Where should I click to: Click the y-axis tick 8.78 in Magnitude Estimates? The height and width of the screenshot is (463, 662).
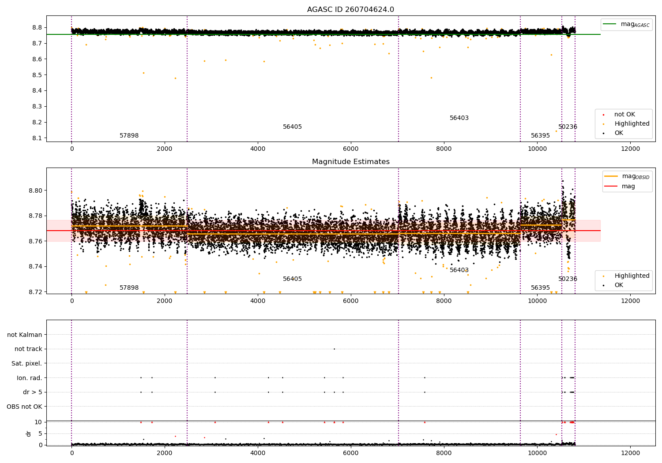pos(36,216)
